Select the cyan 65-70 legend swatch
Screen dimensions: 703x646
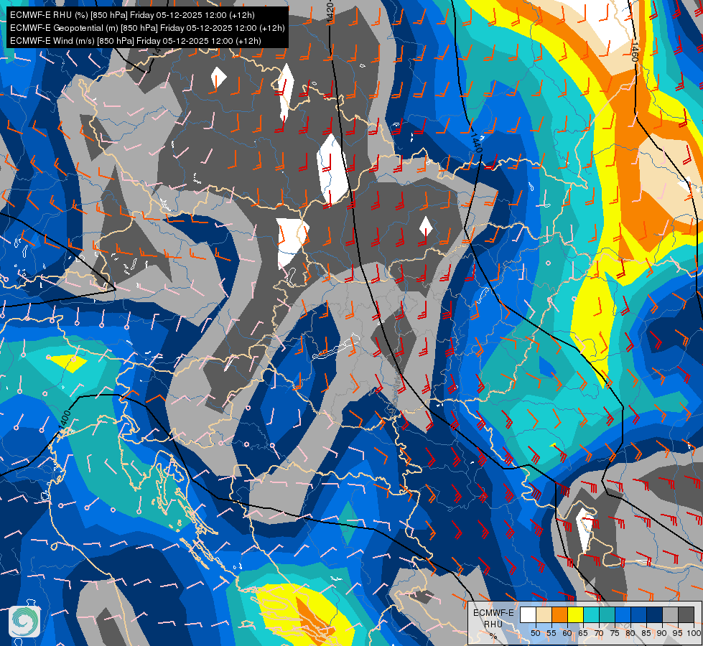coord(592,614)
